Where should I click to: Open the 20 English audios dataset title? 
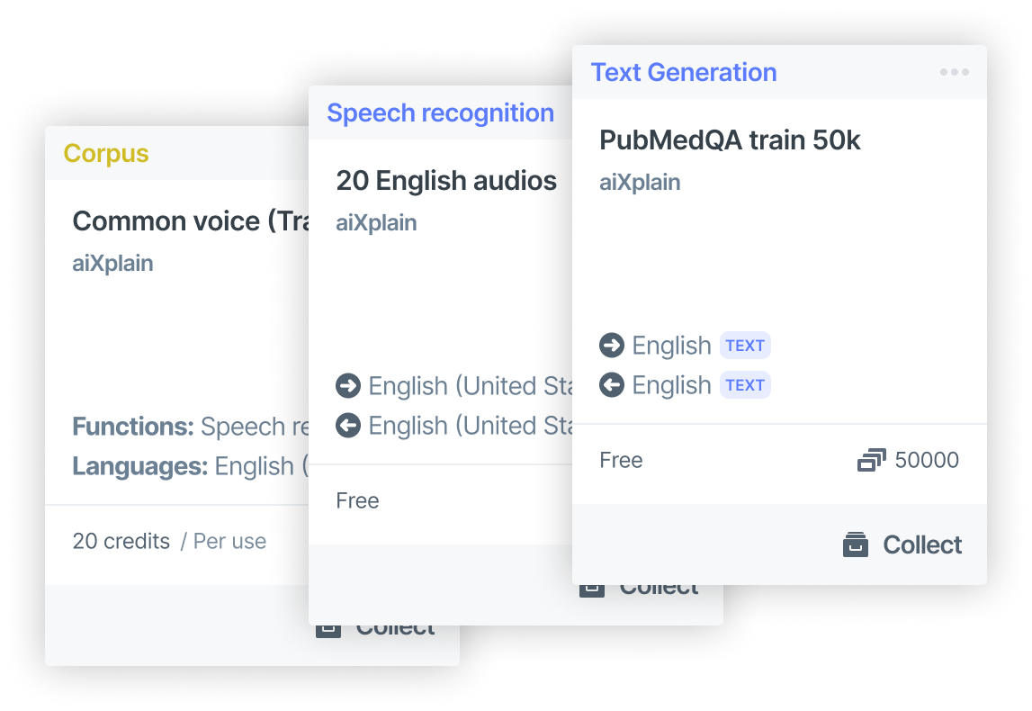pos(446,181)
